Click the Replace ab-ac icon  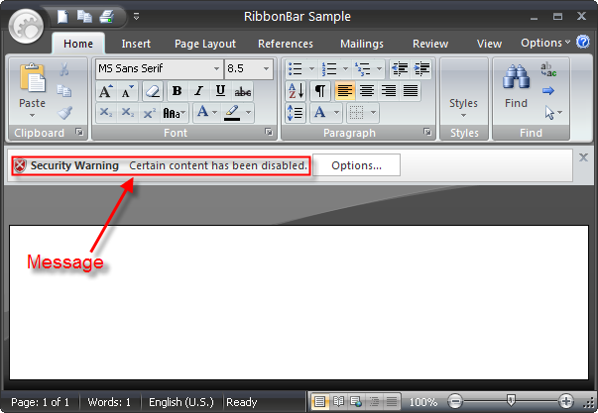[x=548, y=69]
